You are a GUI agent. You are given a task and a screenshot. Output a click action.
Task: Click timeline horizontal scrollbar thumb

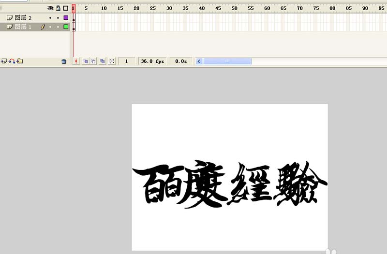227,61
